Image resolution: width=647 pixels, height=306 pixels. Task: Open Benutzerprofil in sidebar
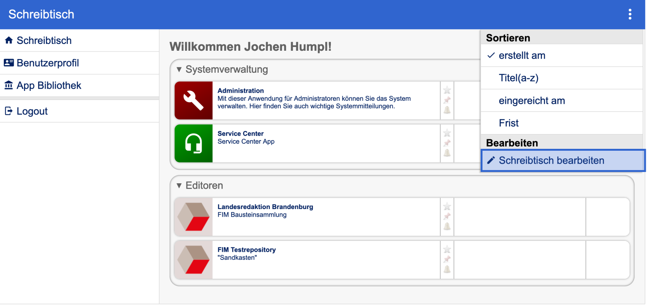(48, 63)
